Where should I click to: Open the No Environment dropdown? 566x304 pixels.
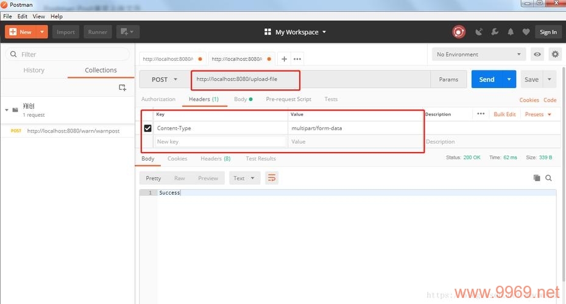479,54
